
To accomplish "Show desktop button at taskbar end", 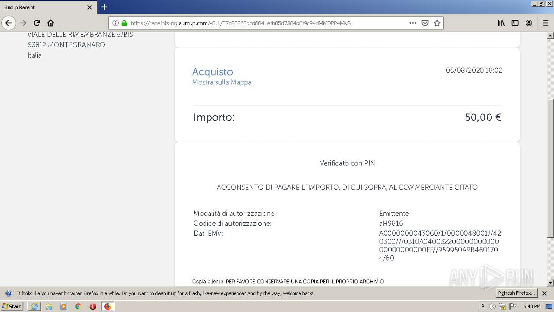I will [x=549, y=306].
